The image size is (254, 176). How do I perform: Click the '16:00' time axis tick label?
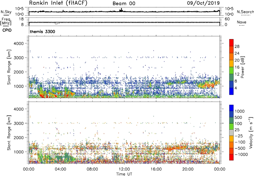156,169
